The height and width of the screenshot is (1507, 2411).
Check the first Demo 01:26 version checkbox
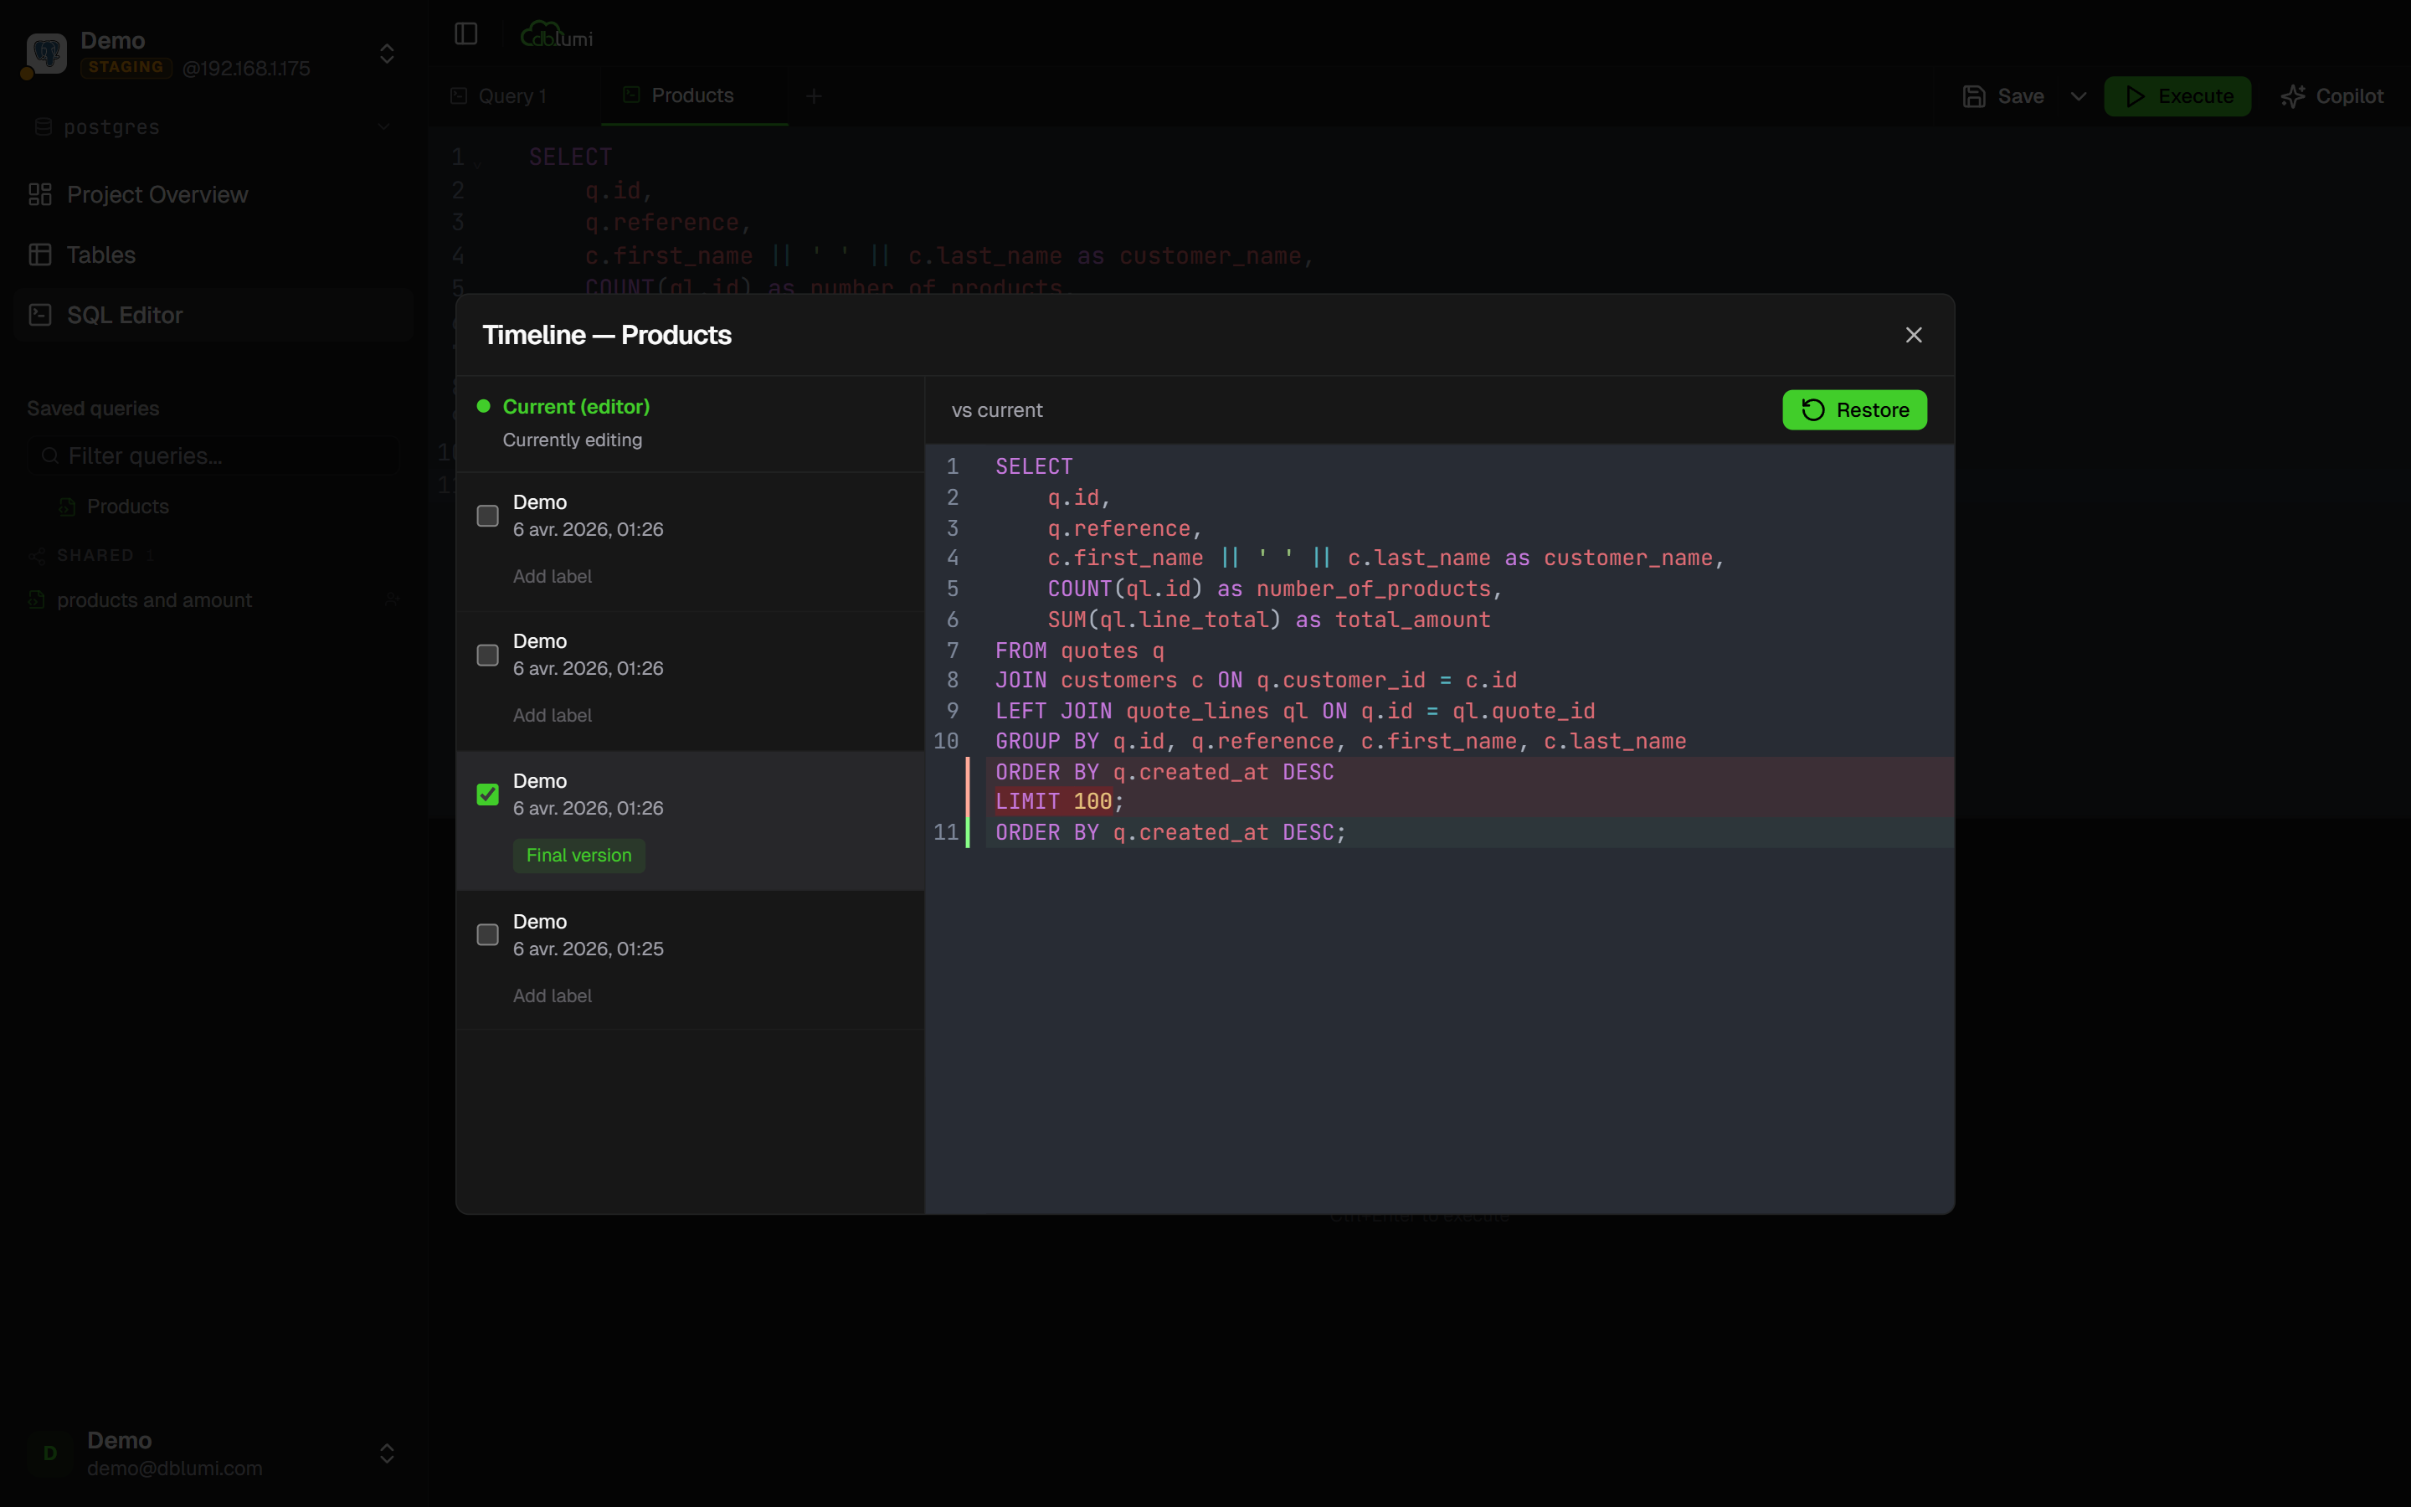coord(487,515)
